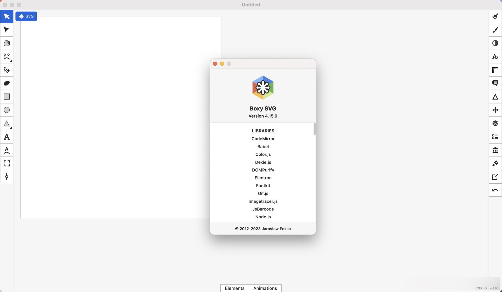Select the Node Edit tool
Viewport: 502px width, 292px height.
(x=7, y=30)
